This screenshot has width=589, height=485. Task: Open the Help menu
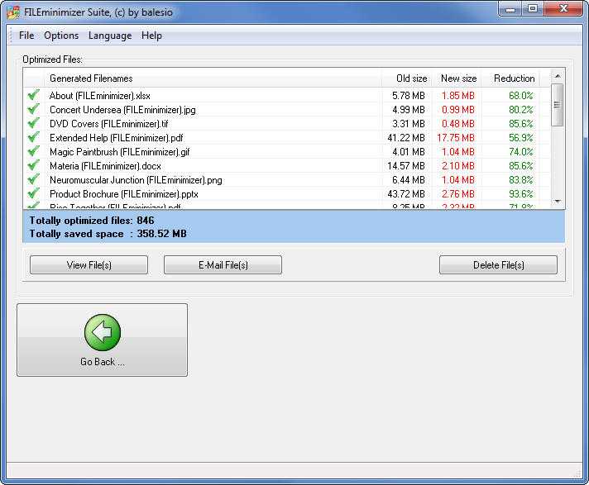click(x=151, y=36)
